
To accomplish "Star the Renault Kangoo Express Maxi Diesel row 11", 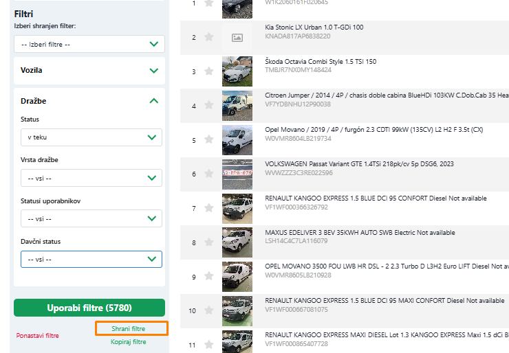I will [x=209, y=345].
